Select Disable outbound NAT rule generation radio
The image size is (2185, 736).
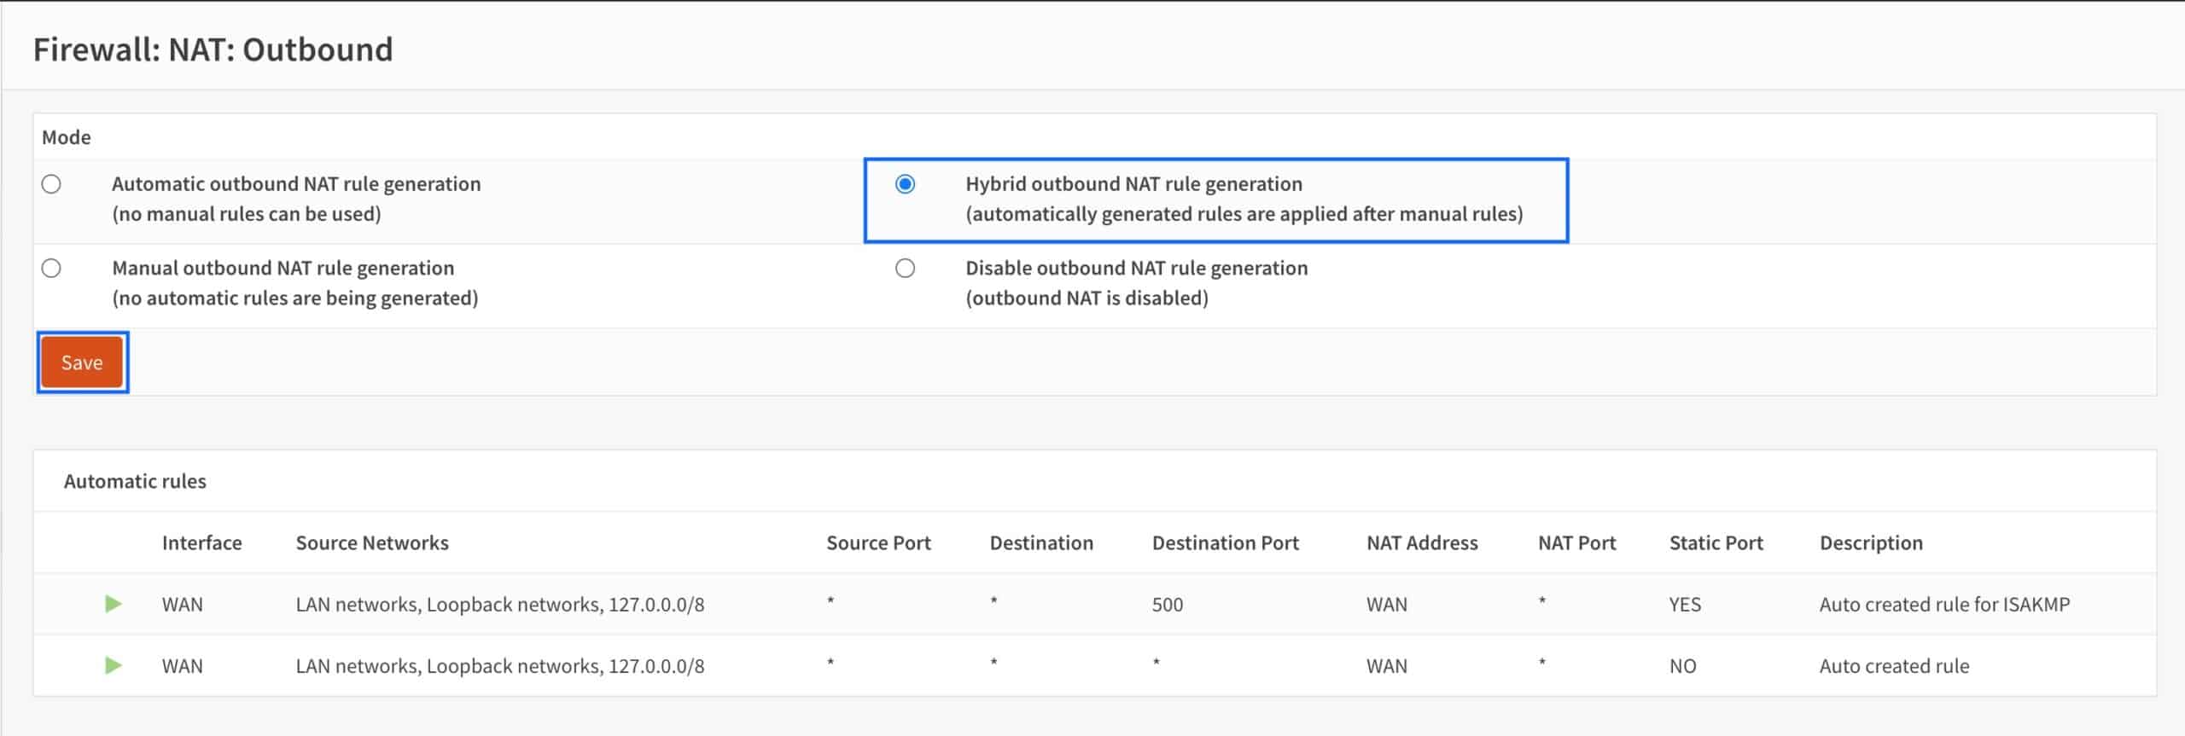coord(905,269)
